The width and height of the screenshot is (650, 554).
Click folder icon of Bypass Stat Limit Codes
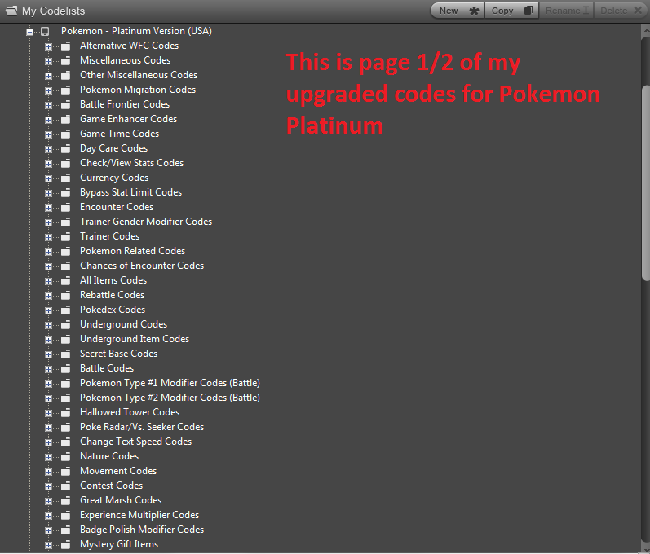click(65, 193)
